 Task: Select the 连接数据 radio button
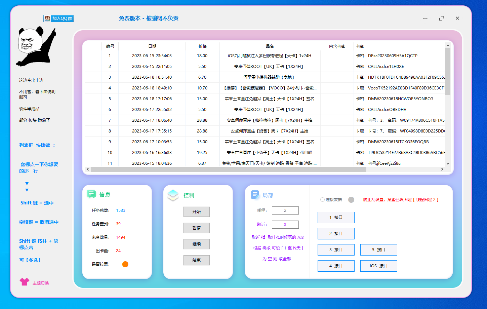tap(322, 200)
